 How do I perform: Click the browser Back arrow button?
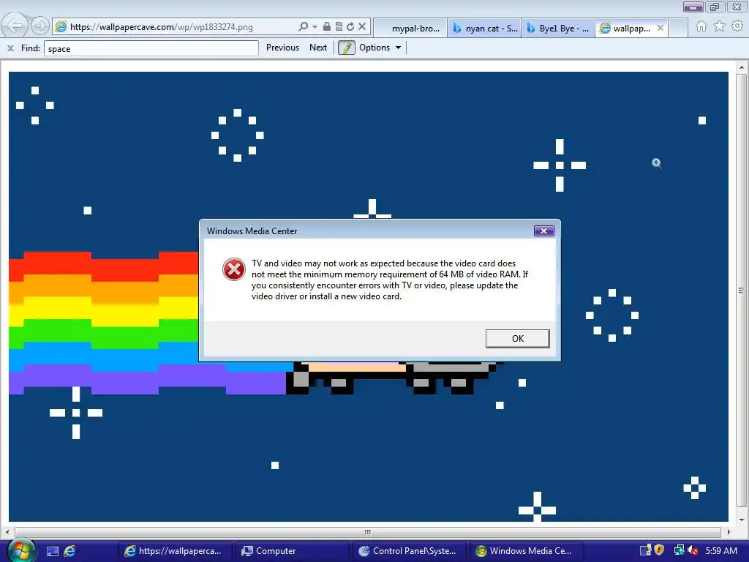pyautogui.click(x=15, y=26)
